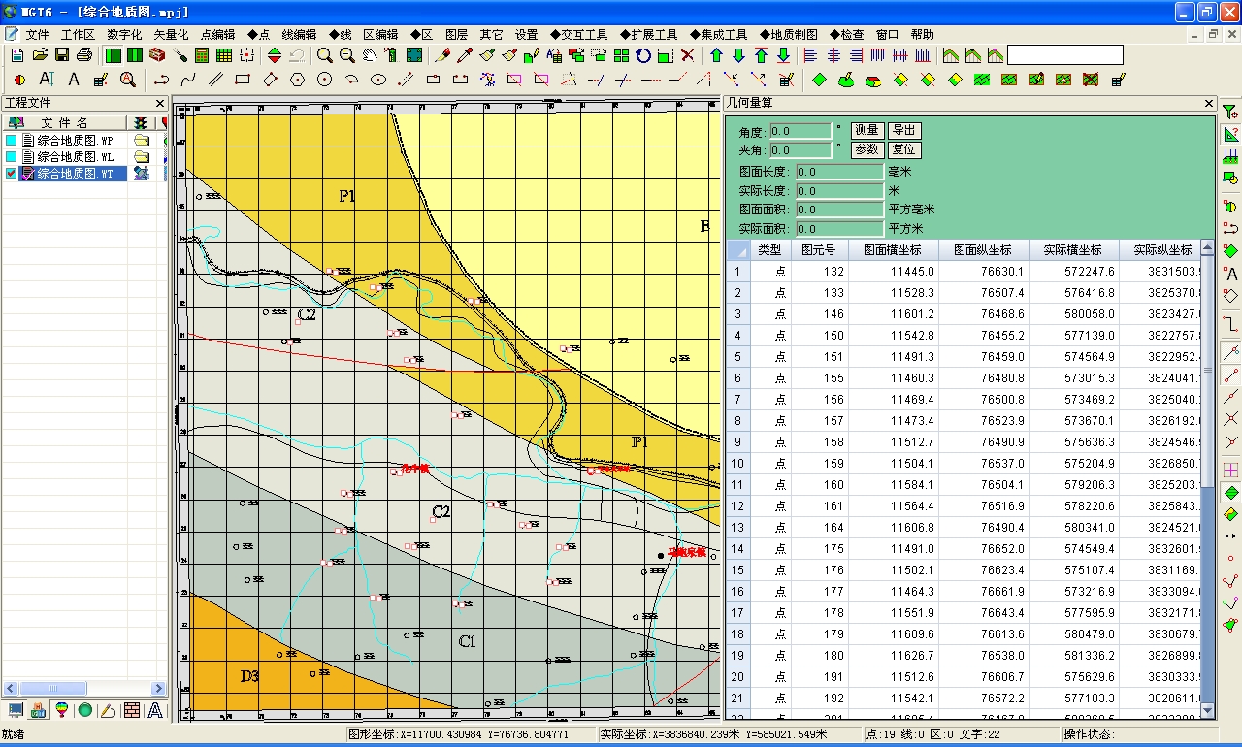Open the 地质制图 menu
Screen dimensions: 1242x747
coord(789,34)
